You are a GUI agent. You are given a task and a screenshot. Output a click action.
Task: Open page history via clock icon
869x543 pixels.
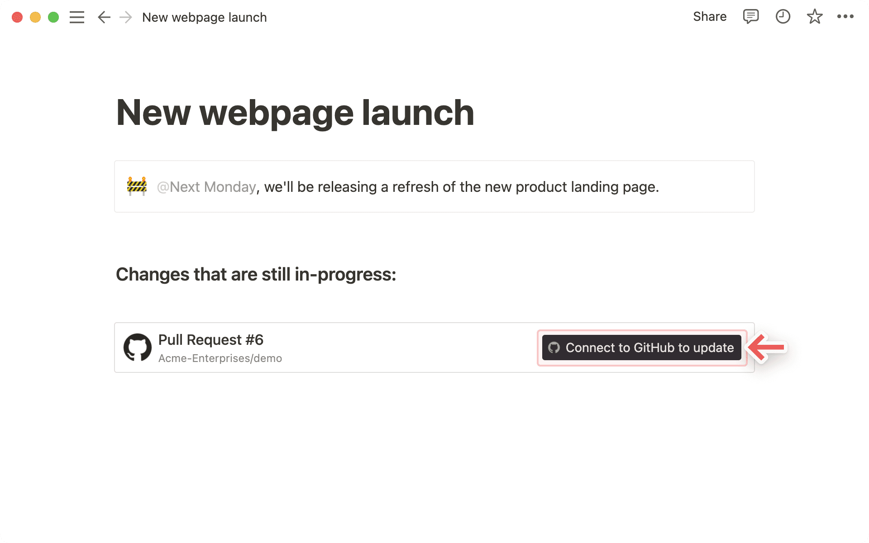click(783, 17)
